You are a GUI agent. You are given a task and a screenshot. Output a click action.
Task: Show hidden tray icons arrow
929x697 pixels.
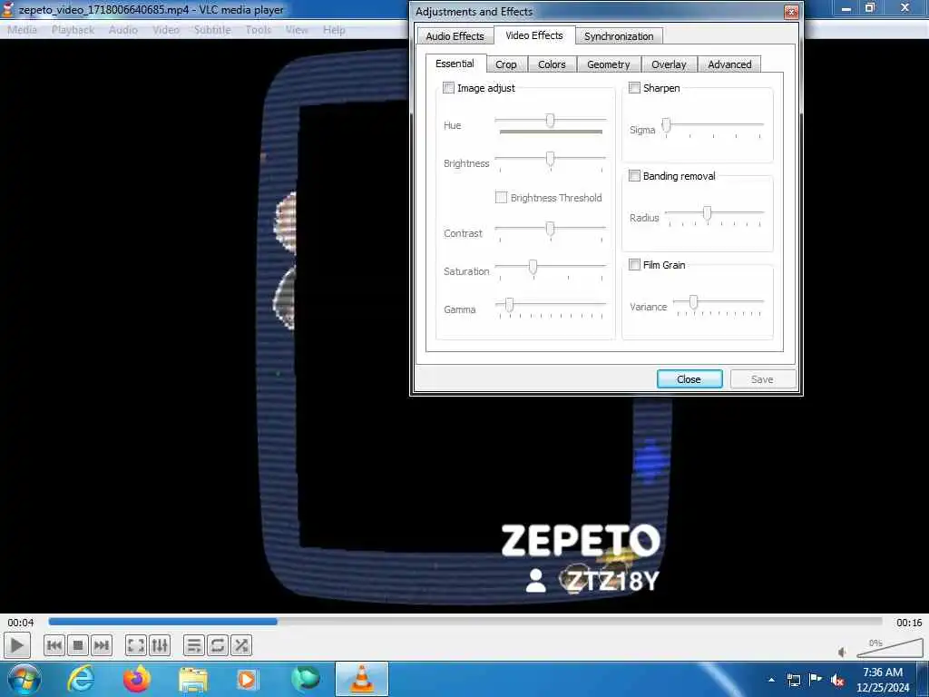(x=771, y=680)
